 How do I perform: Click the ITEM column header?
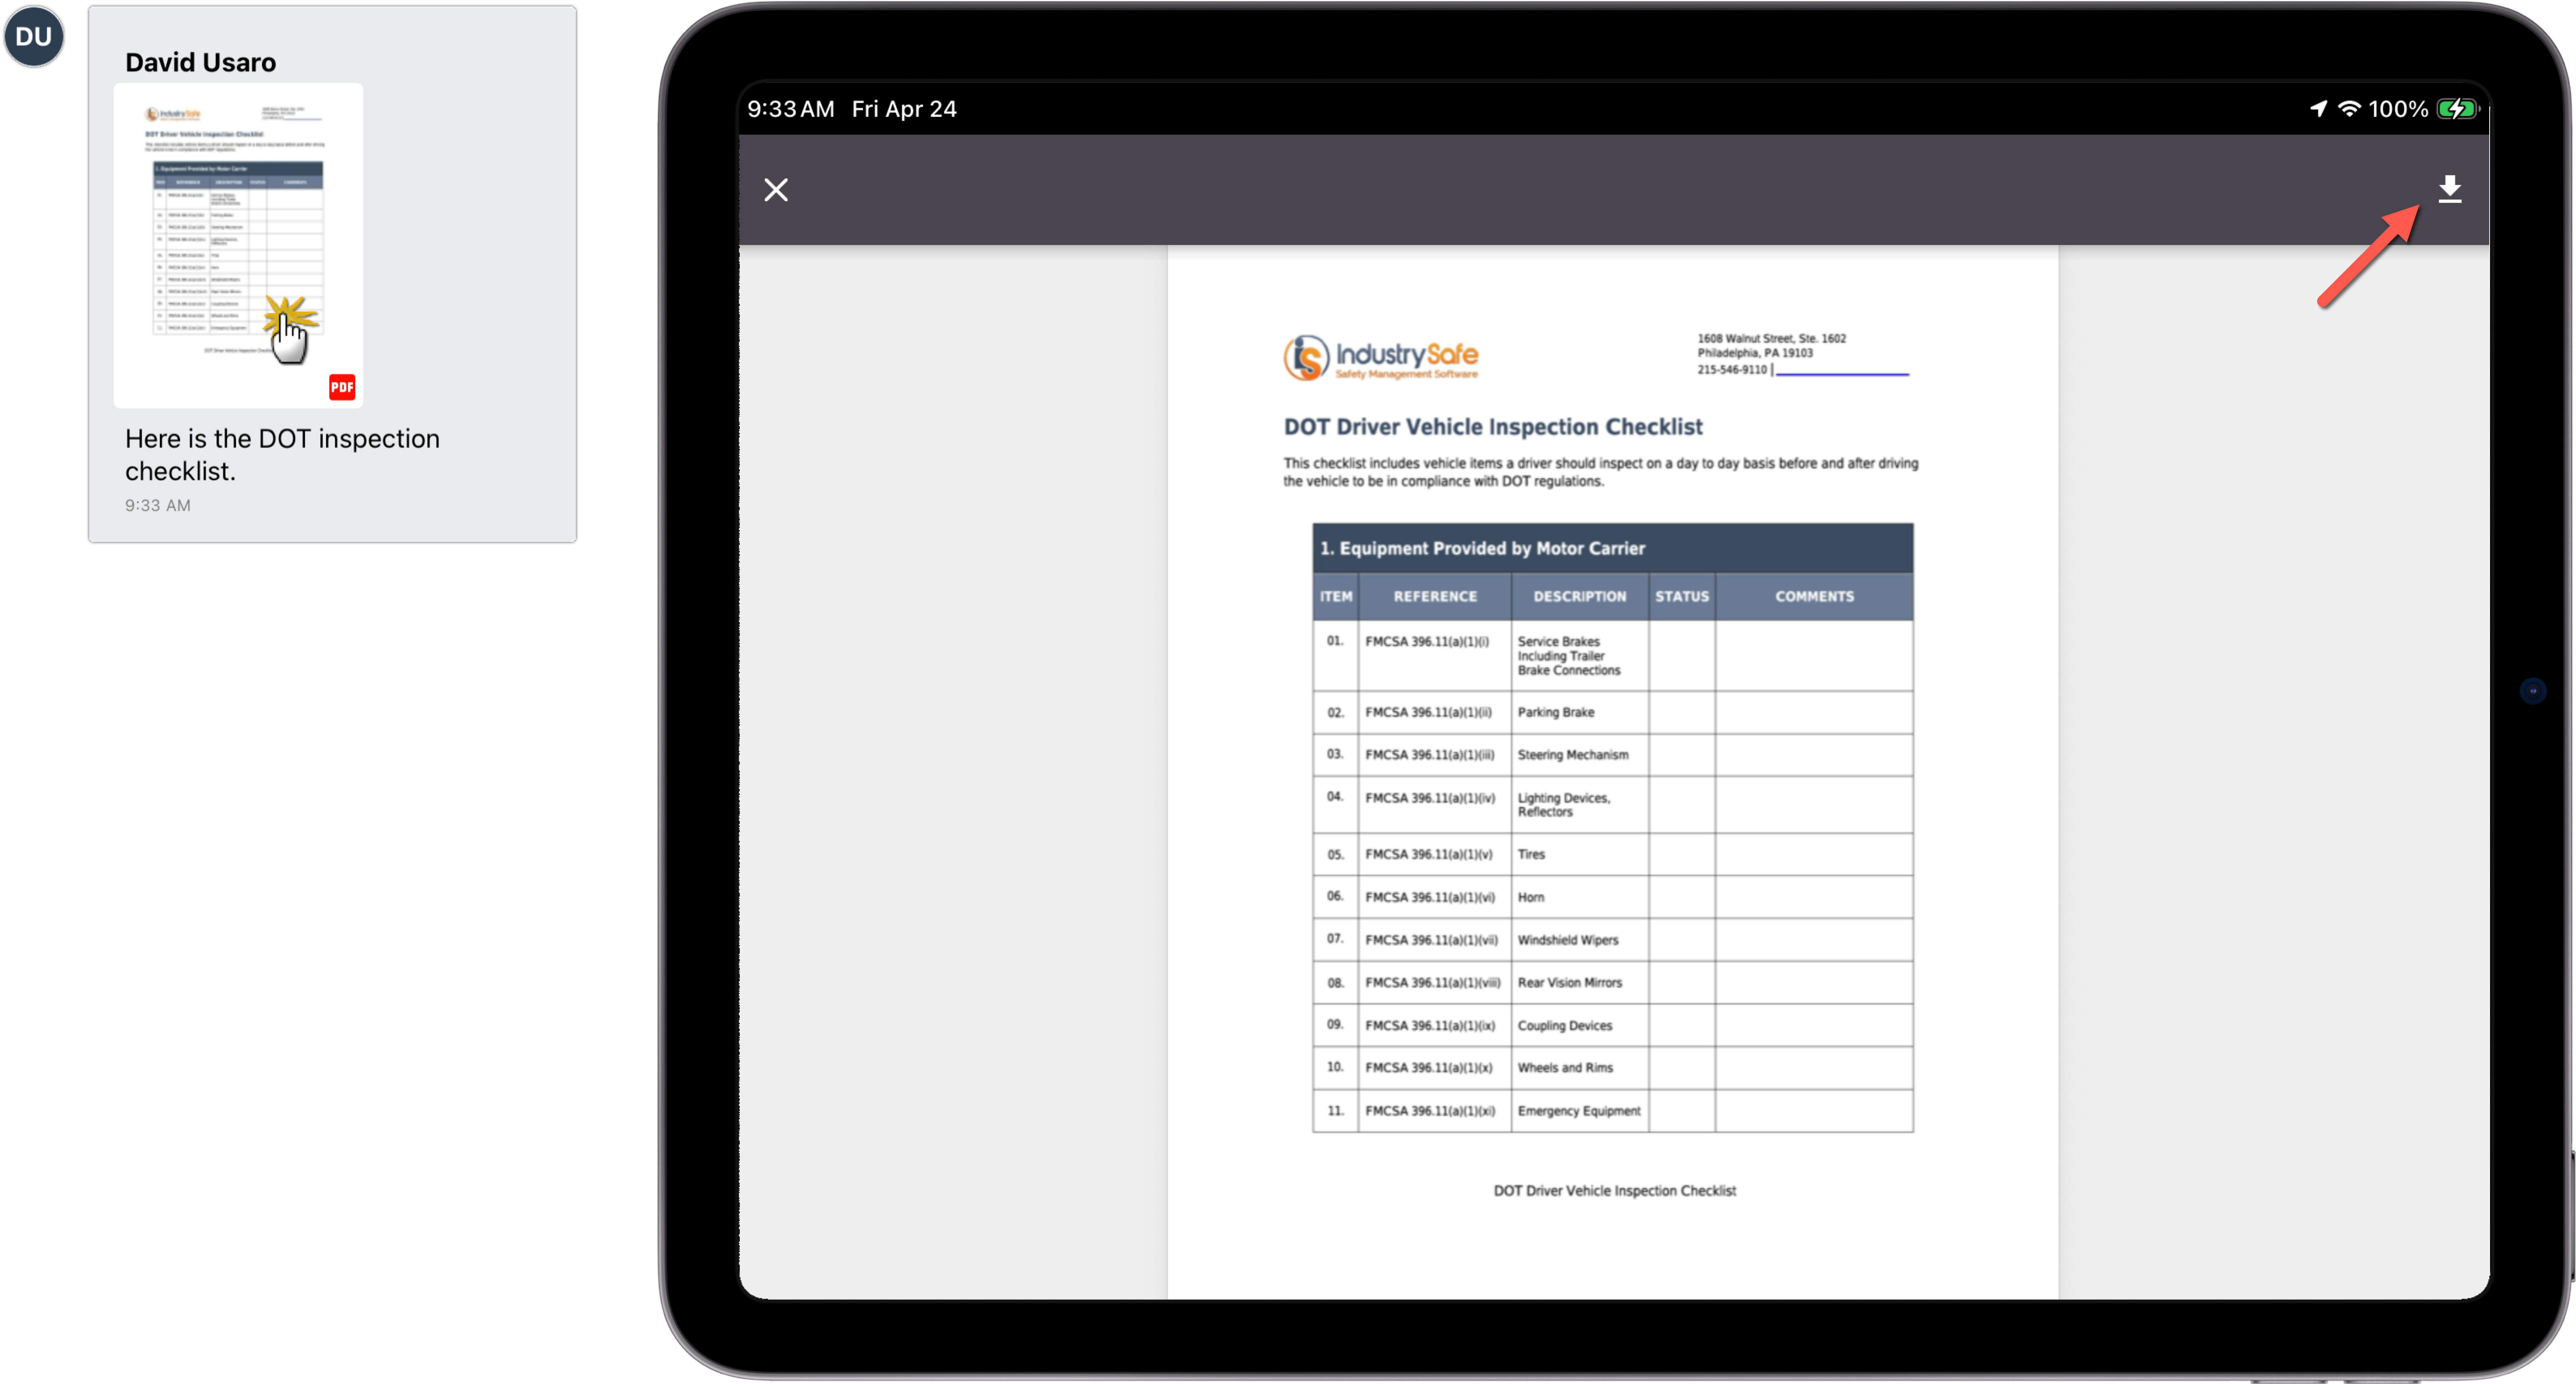click(1335, 597)
